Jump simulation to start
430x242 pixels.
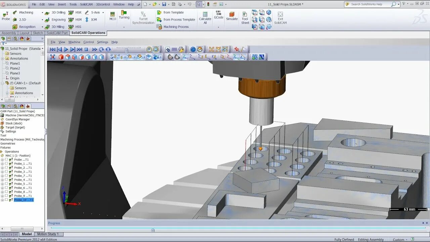53,49
